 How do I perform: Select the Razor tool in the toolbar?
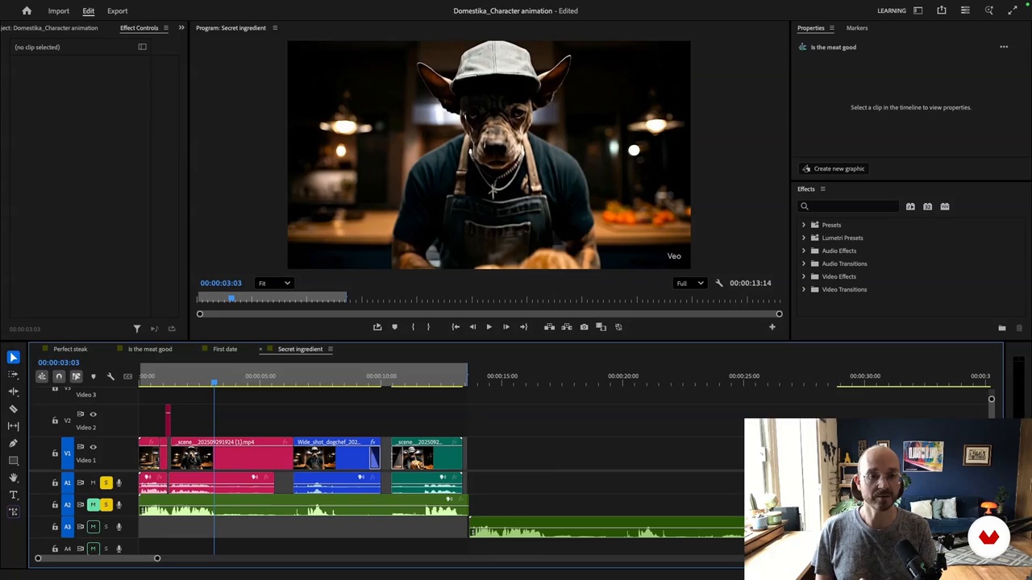tap(13, 408)
